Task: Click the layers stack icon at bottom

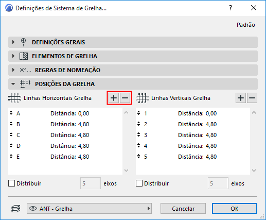Action: tap(16, 209)
